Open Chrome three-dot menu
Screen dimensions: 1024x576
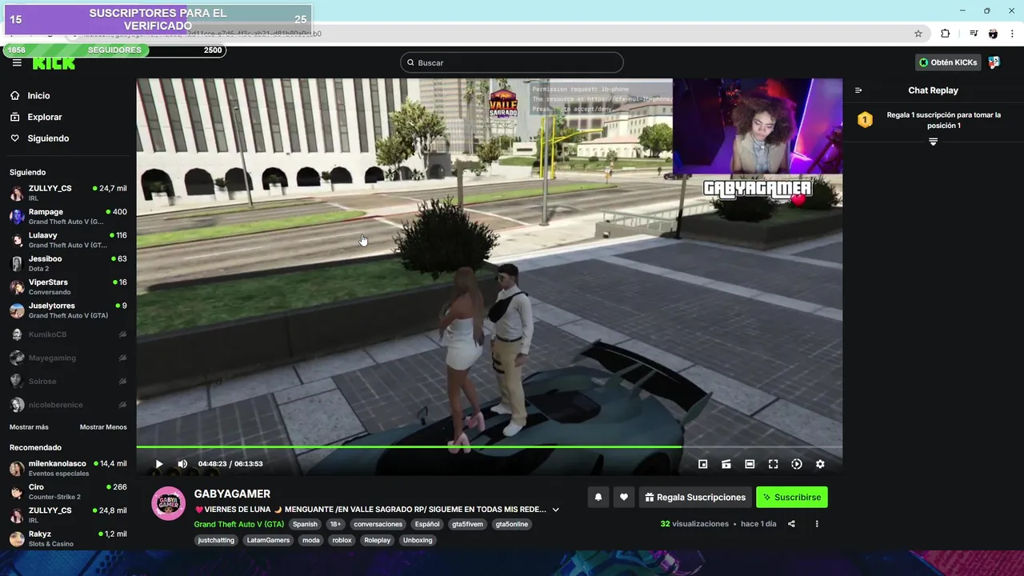1012,34
